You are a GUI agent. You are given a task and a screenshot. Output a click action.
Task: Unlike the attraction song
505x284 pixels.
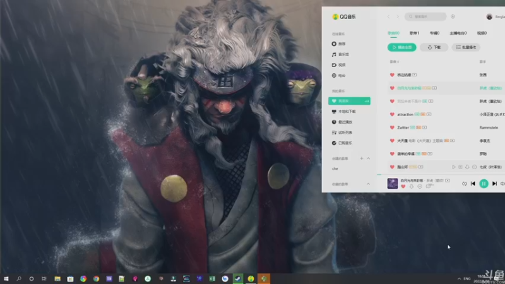392,114
